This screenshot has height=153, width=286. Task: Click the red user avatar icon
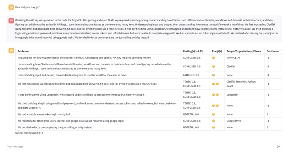tap(11, 21)
